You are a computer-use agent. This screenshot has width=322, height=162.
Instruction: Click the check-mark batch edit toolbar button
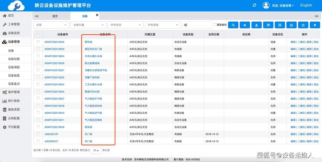point(292,25)
